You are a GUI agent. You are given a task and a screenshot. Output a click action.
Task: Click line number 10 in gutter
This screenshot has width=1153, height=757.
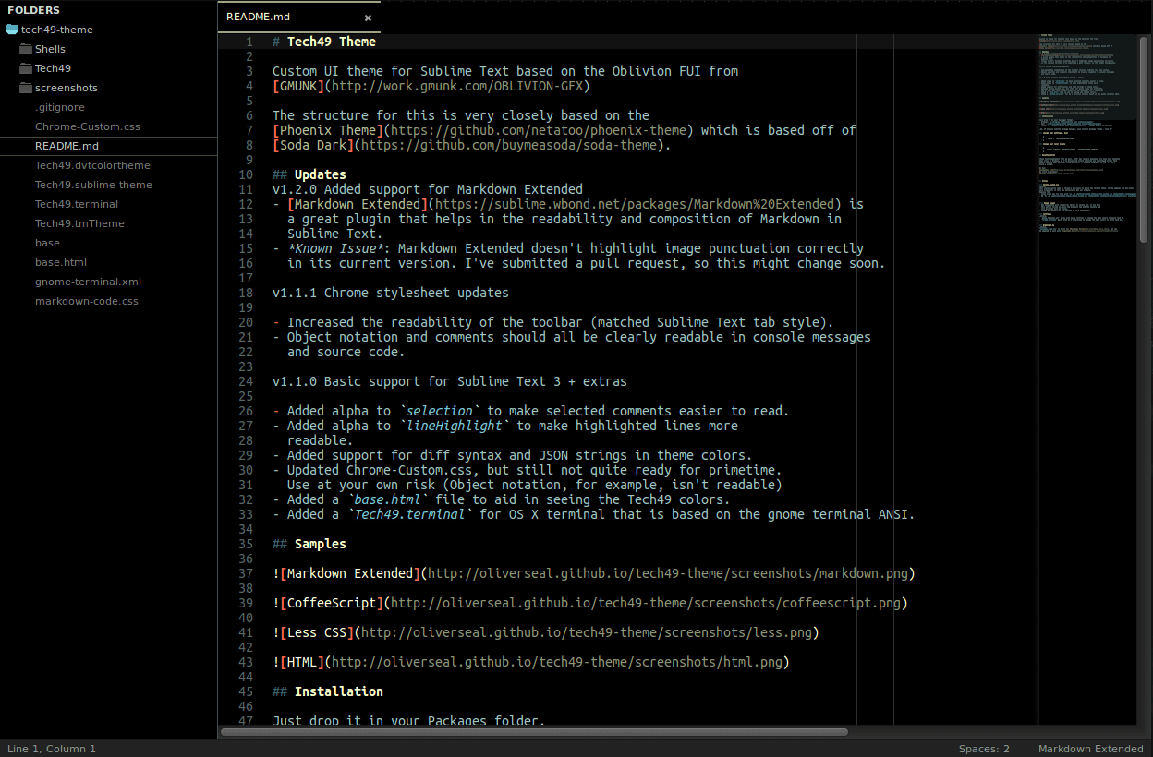(x=245, y=174)
